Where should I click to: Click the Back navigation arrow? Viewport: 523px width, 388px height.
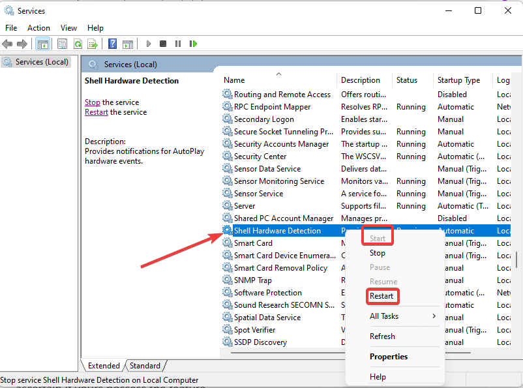pyautogui.click(x=7, y=44)
